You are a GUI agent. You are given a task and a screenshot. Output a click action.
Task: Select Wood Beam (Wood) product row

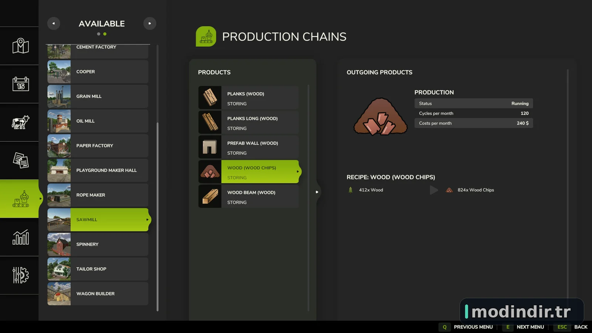(248, 196)
